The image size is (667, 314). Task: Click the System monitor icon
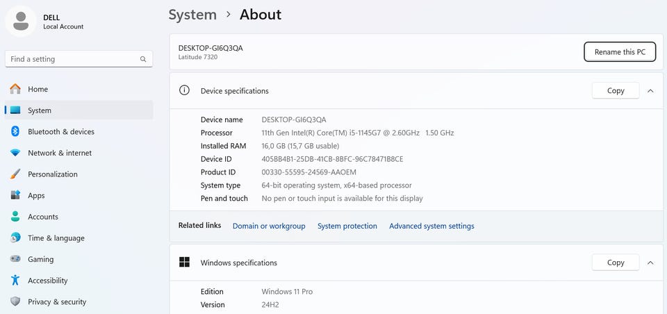click(x=15, y=110)
